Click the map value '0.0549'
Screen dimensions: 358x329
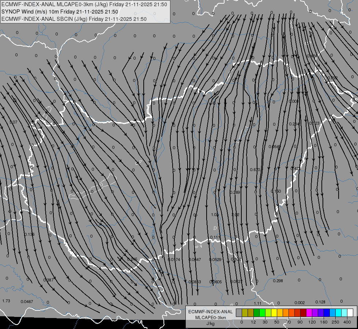coord(275,147)
